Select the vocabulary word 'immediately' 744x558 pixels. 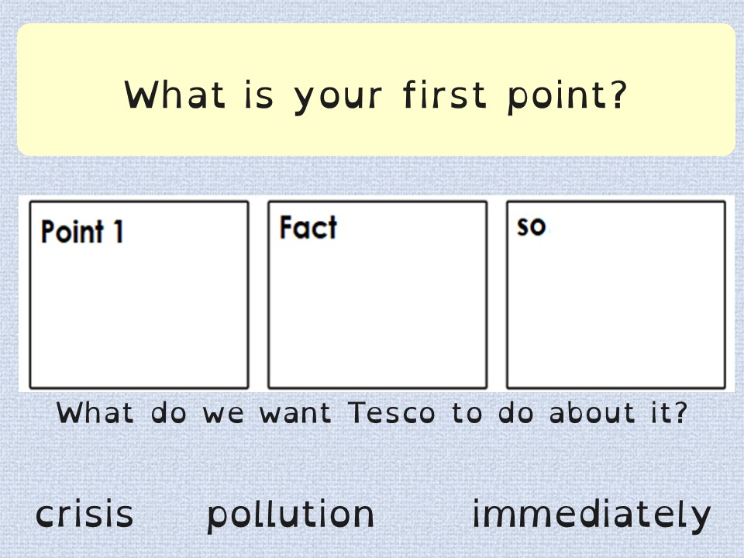pos(591,515)
